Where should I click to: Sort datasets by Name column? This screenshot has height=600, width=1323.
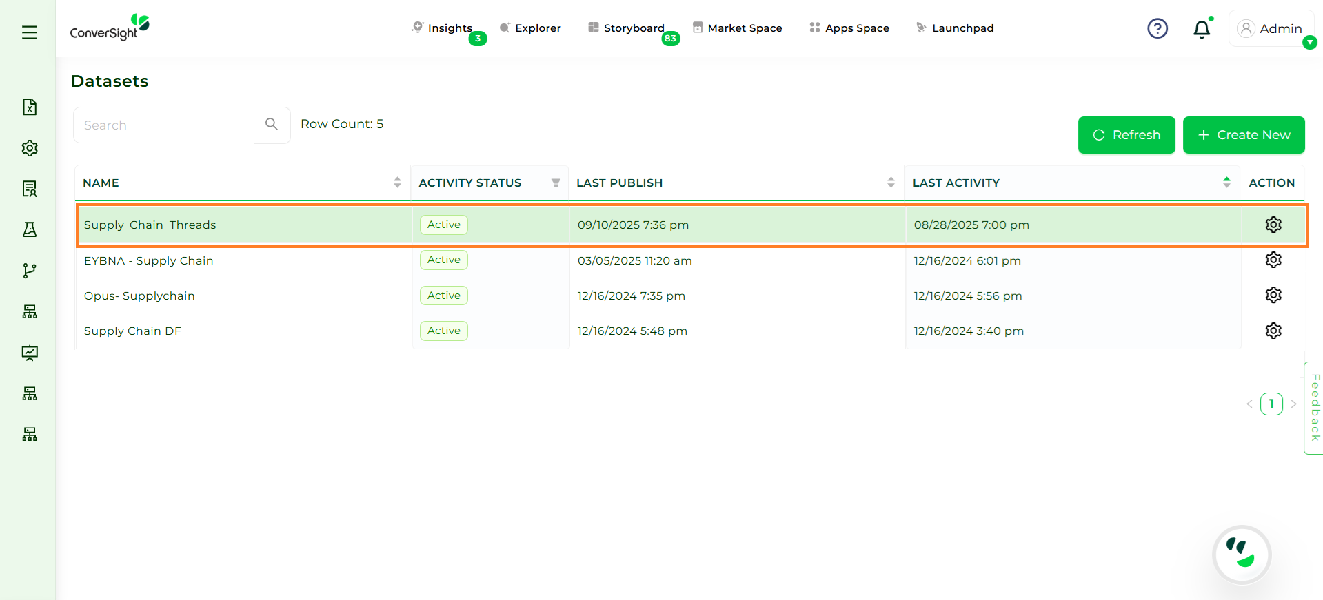click(397, 183)
